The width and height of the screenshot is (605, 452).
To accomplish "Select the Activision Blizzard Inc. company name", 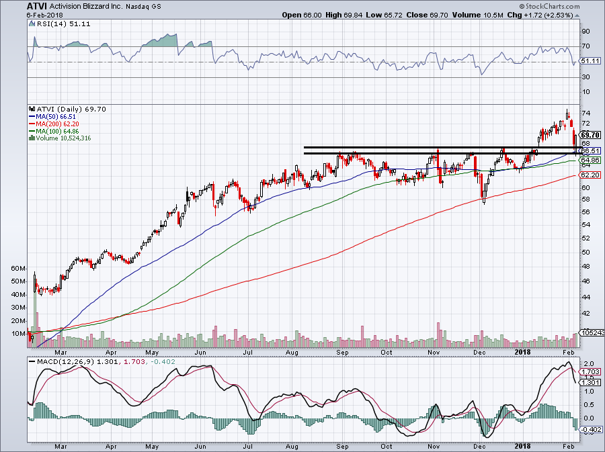I will tap(85, 7).
